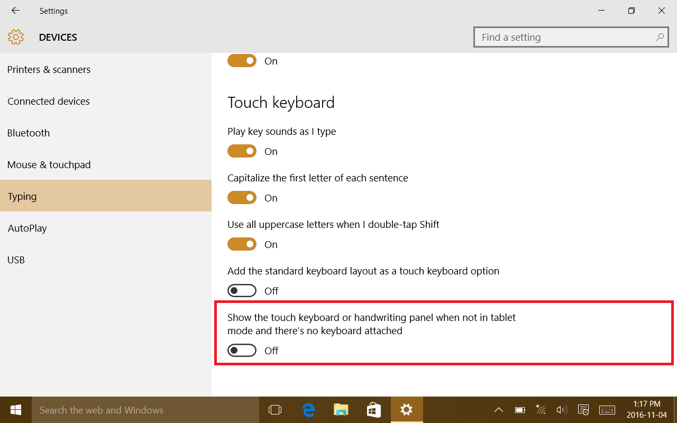
Task: Click the Windows Start button
Action: (x=15, y=410)
